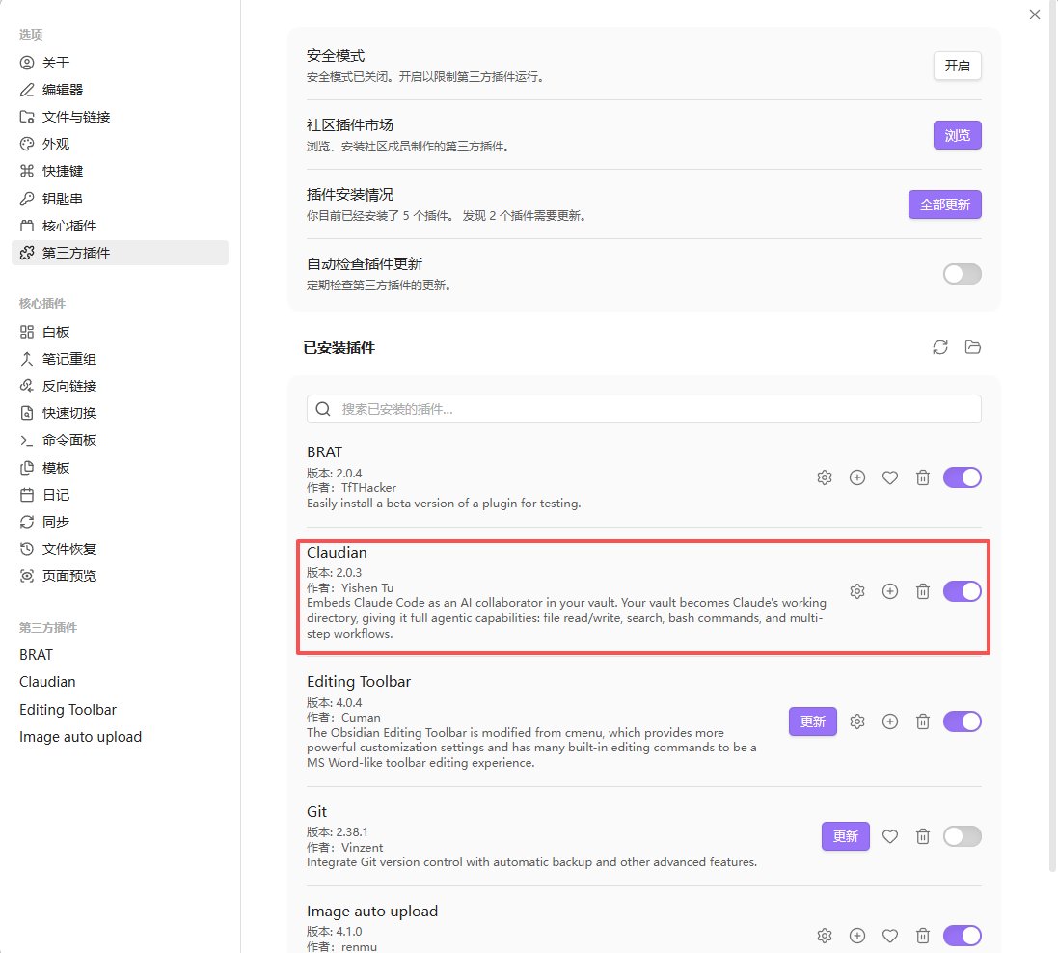Uninstall BRAT with trash icon
Image resolution: width=1058 pixels, height=953 pixels.
[x=922, y=477]
